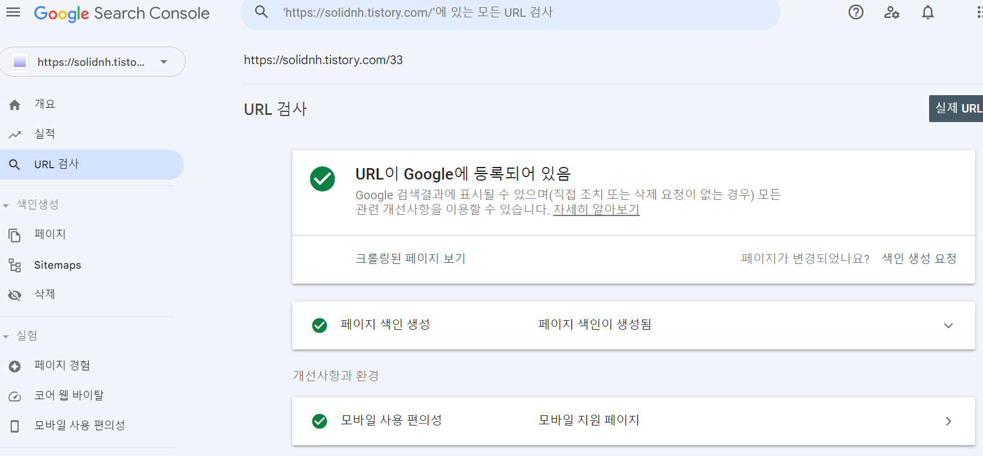
Task: Click the property favicon thumbnail
Action: pyautogui.click(x=20, y=62)
